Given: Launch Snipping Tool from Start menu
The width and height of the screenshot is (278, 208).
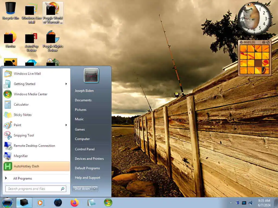Looking at the screenshot, I should click(x=37, y=135).
